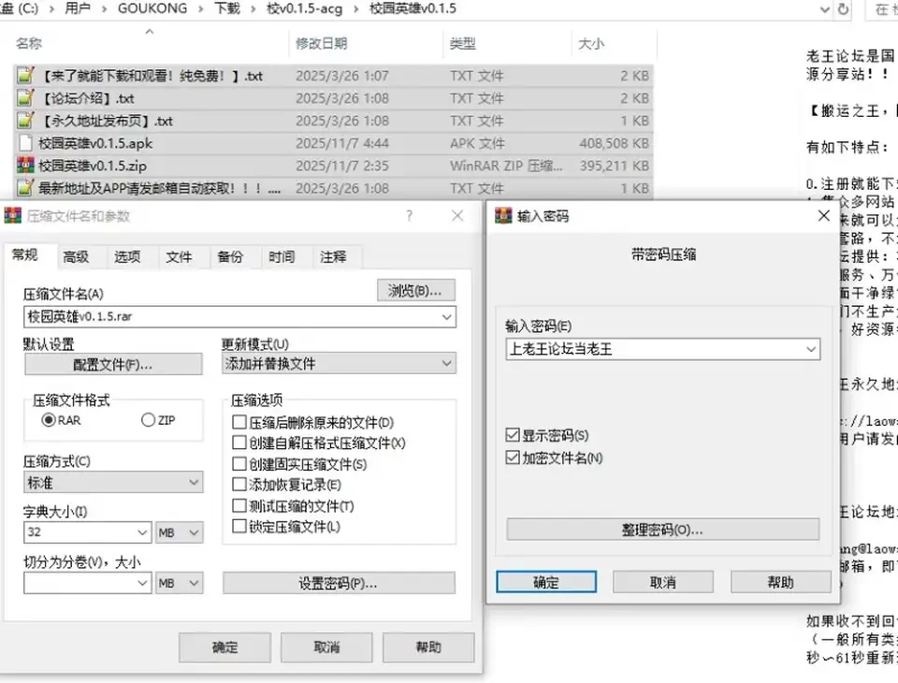898x683 pixels.
Task: Sort files by 名称 column header
Action: [29, 44]
